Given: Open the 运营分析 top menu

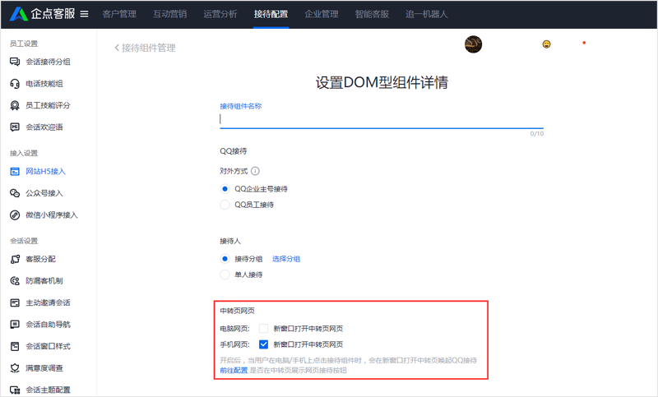Looking at the screenshot, I should pos(220,14).
